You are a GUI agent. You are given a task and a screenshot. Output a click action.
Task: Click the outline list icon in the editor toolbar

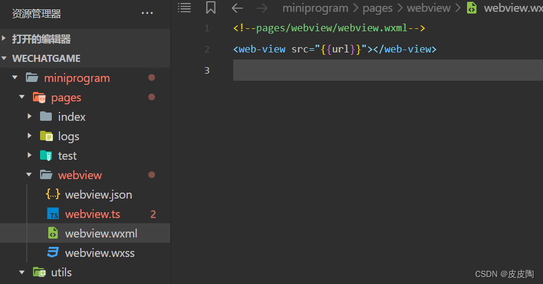point(184,8)
